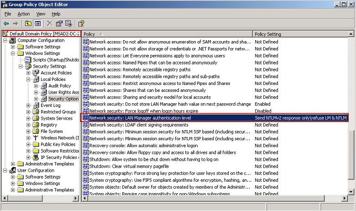Click the Help question mark toolbar icon
Screen dimensions: 356x211
[x=81, y=23]
